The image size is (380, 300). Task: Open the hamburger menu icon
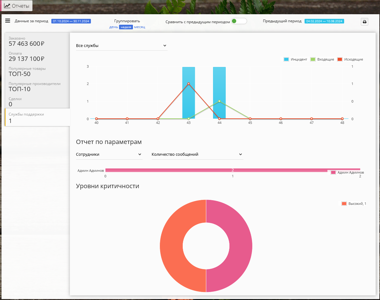coord(8,21)
